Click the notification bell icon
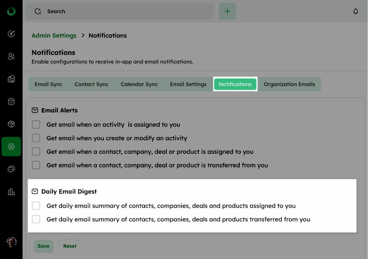Screen dimensions: 368x259 (x=356, y=11)
